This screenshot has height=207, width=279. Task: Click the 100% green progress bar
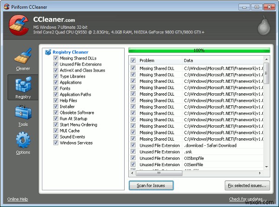point(199,51)
